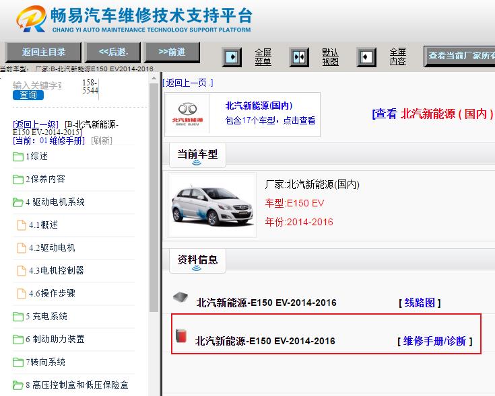Follow the 返回上一级 link in sidebar
Image resolution: width=495 pixels, height=396 pixels.
click(35, 125)
